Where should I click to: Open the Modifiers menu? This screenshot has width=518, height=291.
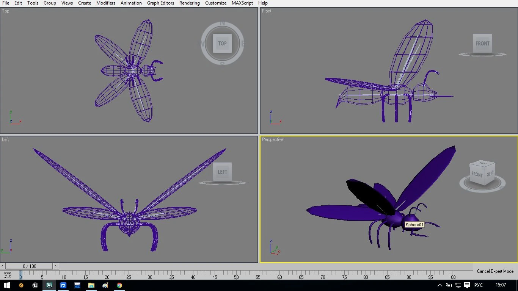[x=106, y=3]
